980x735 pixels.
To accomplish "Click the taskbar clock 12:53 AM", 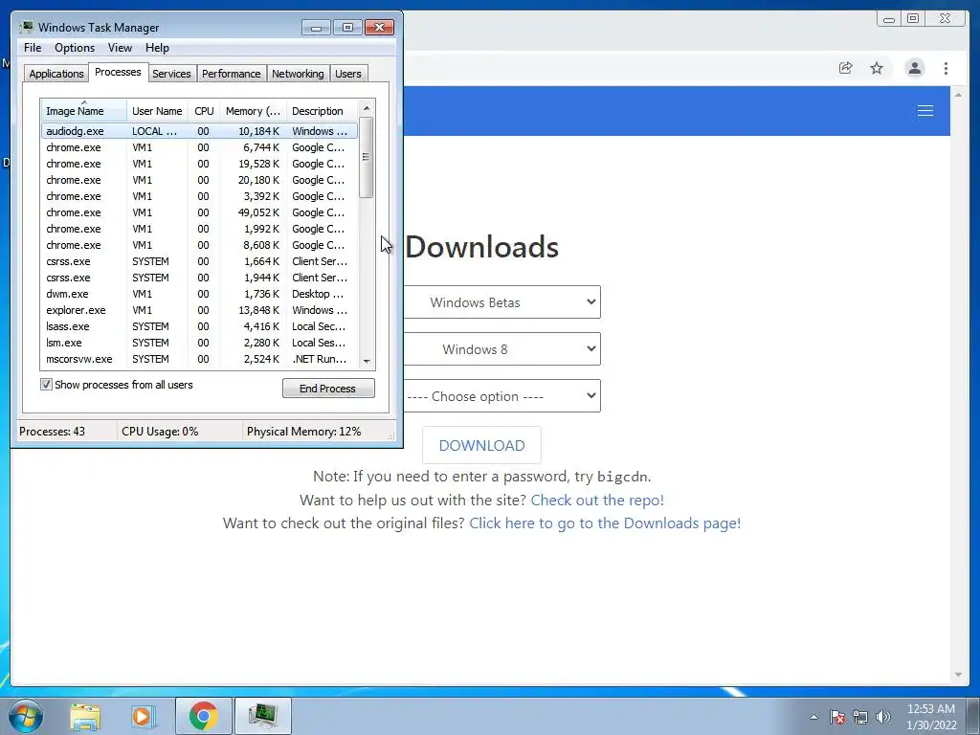I will pos(931,709).
